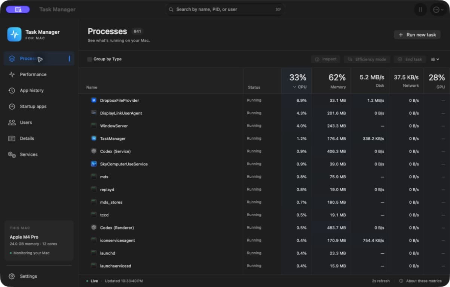Open the Processes sidebar section
The image size is (450, 287).
39,59
